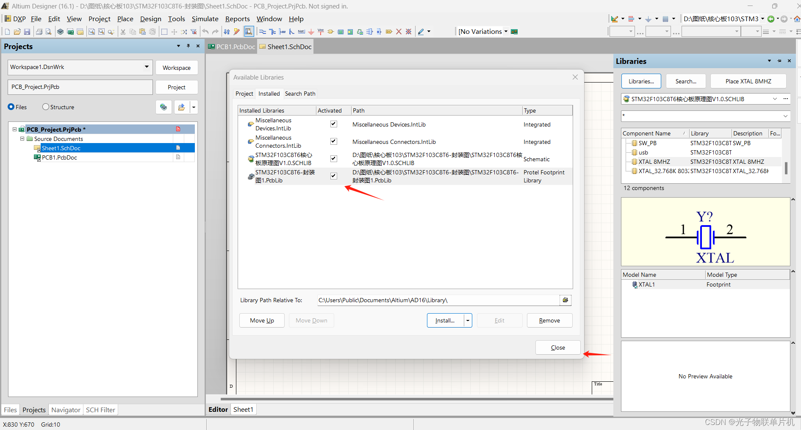Select the XTAL 8MHZ component row
Viewport: 801px width, 430px height.
(701, 162)
